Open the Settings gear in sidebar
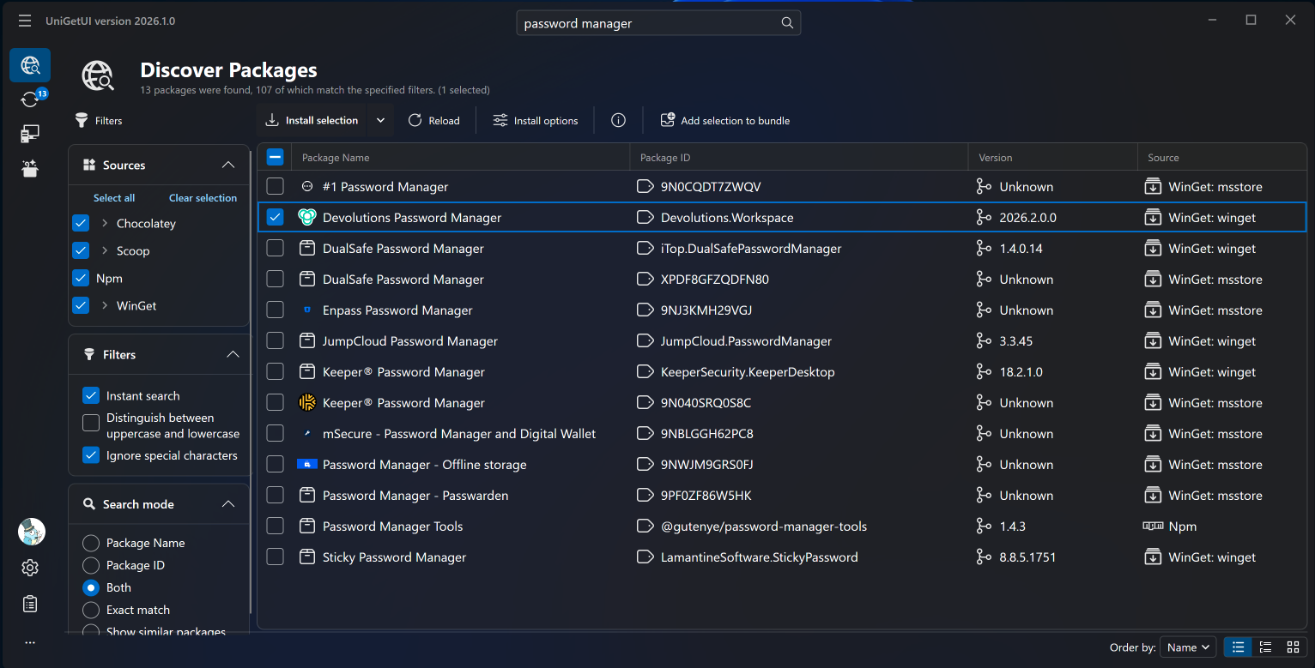Image resolution: width=1315 pixels, height=668 pixels. (30, 568)
